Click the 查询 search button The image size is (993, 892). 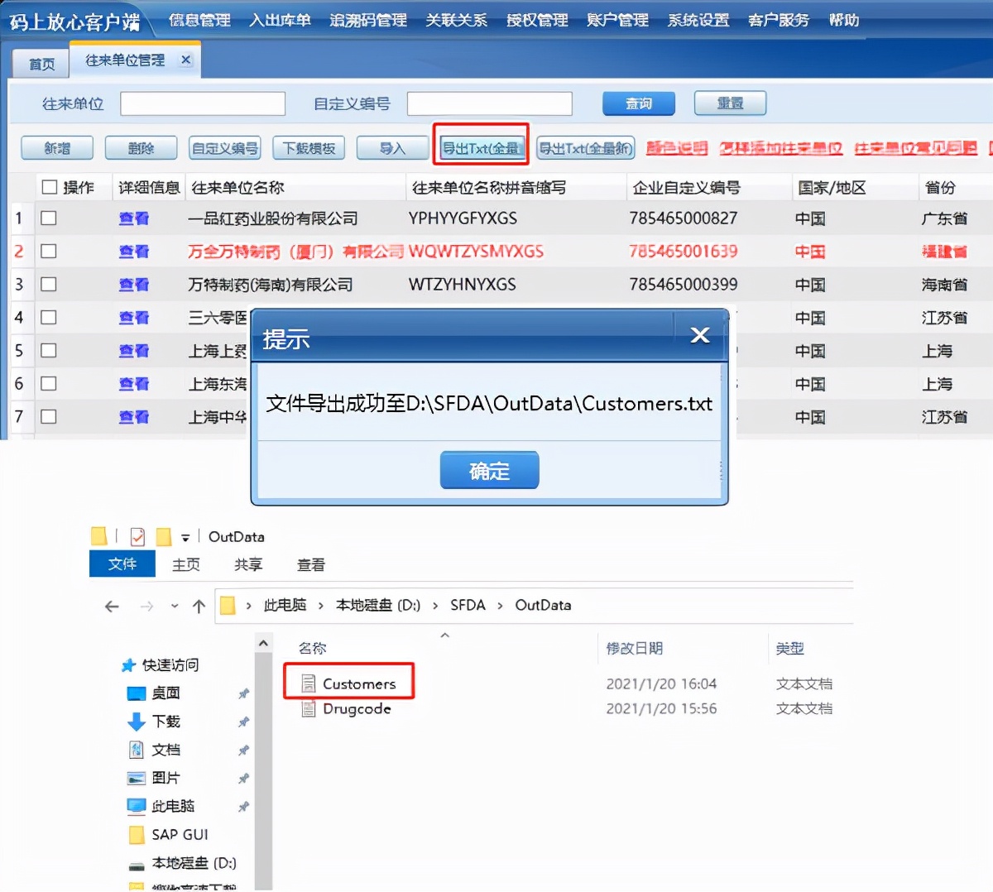click(x=637, y=103)
